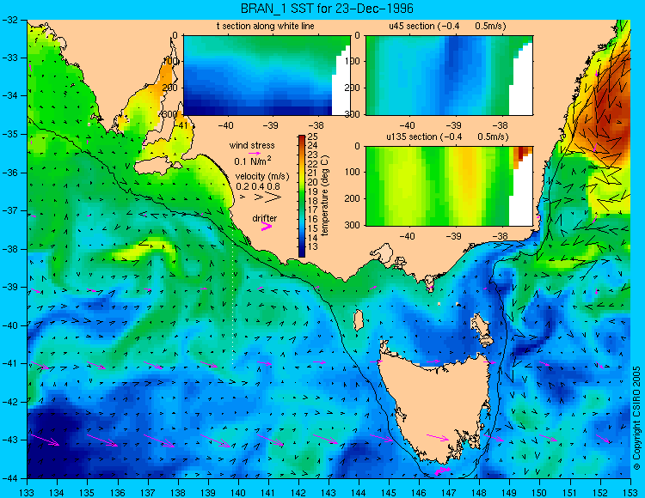This screenshot has height=498, width=645.
Task: Click the vertical temperature color bar
Action: point(302,196)
